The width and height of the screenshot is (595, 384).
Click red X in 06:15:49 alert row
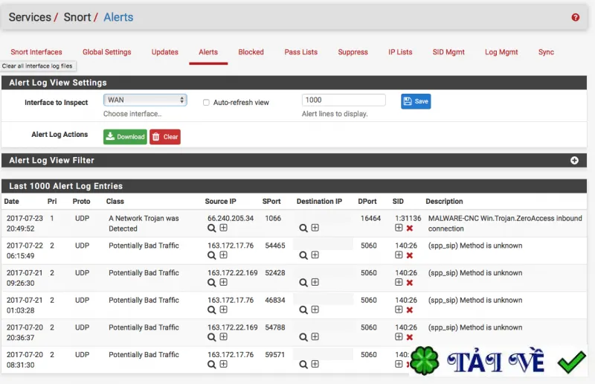(x=410, y=255)
